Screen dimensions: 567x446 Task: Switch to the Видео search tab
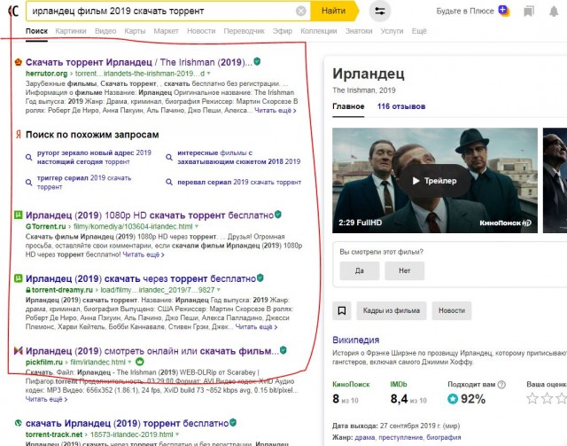[105, 31]
